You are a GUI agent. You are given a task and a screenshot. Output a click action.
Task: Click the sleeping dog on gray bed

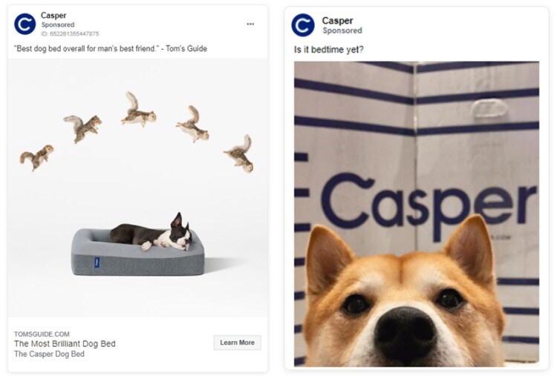(152, 232)
